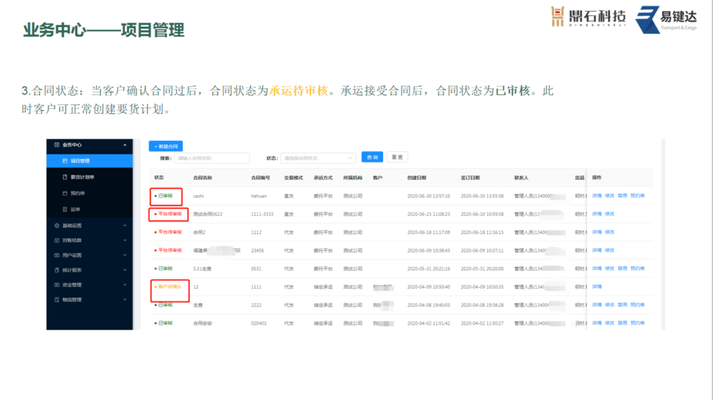
Task: Click 禁用 for the 5.31走查 contract
Action: pos(622,268)
